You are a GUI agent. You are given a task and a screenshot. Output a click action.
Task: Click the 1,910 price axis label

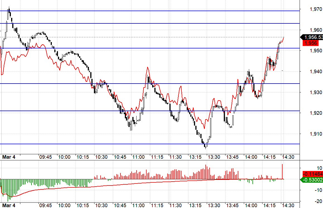(316, 134)
